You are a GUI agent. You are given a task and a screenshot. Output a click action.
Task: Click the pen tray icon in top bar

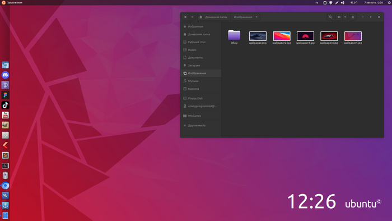point(337,2)
